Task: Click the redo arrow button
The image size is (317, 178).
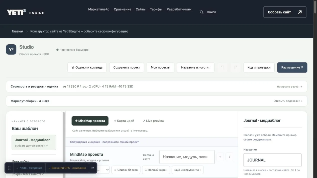Action: click(x=235, y=67)
